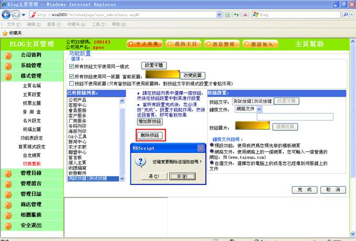Toggle 所有按鈕文字使用同一樣式 checkbox
This screenshot has width=356, height=241.
point(72,67)
